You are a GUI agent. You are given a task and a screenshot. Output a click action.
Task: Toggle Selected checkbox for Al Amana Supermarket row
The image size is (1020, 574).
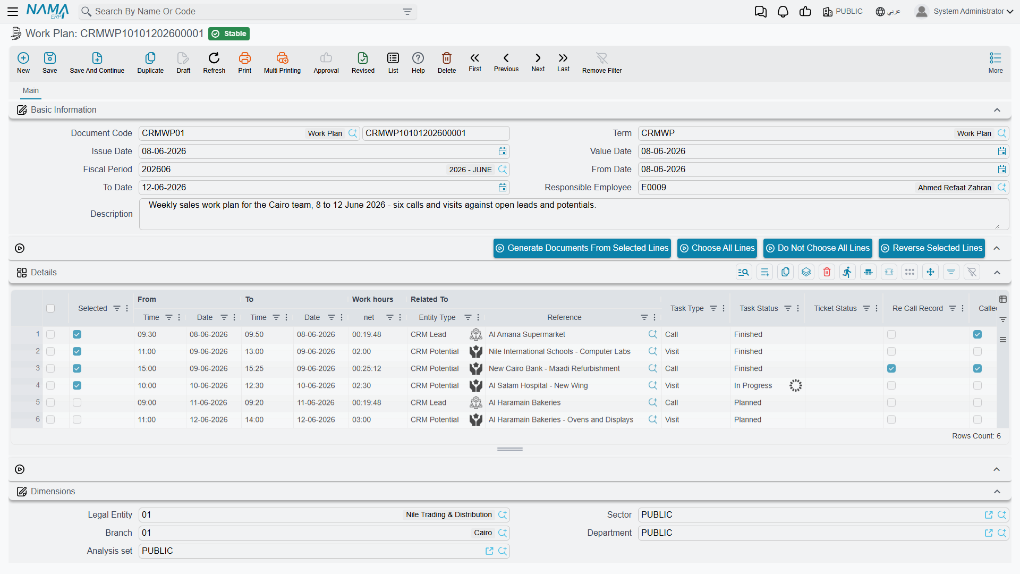[x=77, y=334]
